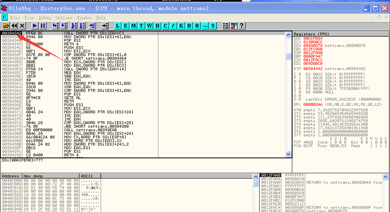This screenshot has height=212, width=390.
Task: Click the Hex dump column header
Action: (51, 176)
